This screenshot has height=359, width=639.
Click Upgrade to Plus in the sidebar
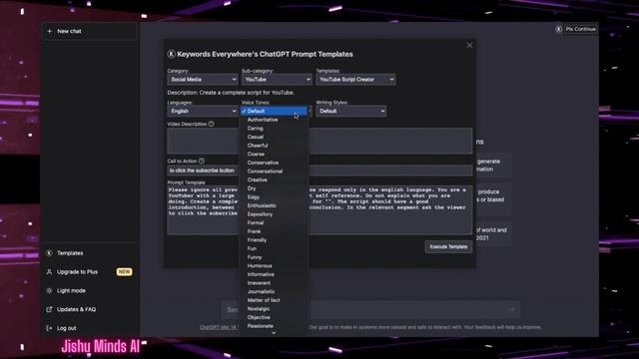pyautogui.click(x=77, y=272)
